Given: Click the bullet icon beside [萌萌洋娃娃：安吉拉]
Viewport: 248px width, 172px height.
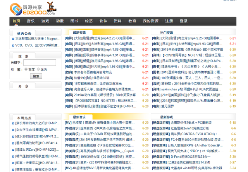Looking at the screenshot, I should point(13,170).
